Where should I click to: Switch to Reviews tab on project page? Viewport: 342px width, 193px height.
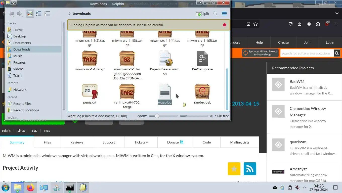tap(77, 142)
